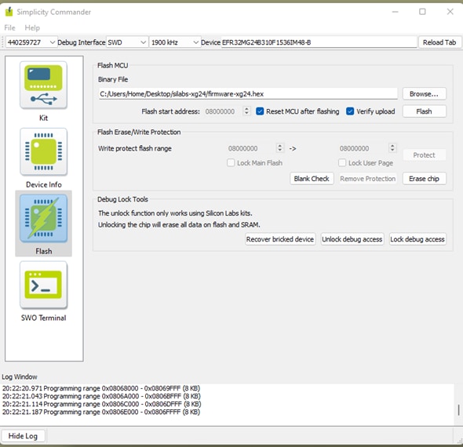Click the Binary File path field
This screenshot has height=447, width=463.
[248, 94]
